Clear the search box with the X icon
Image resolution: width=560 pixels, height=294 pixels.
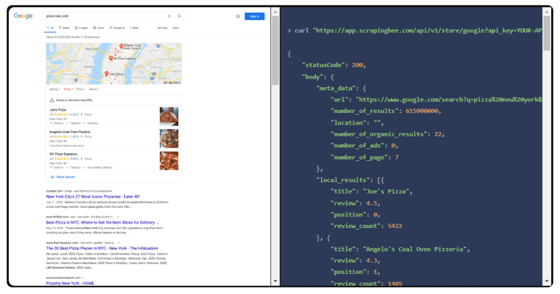(x=170, y=16)
